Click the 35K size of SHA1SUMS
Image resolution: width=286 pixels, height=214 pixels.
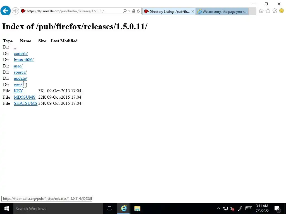click(x=42, y=103)
